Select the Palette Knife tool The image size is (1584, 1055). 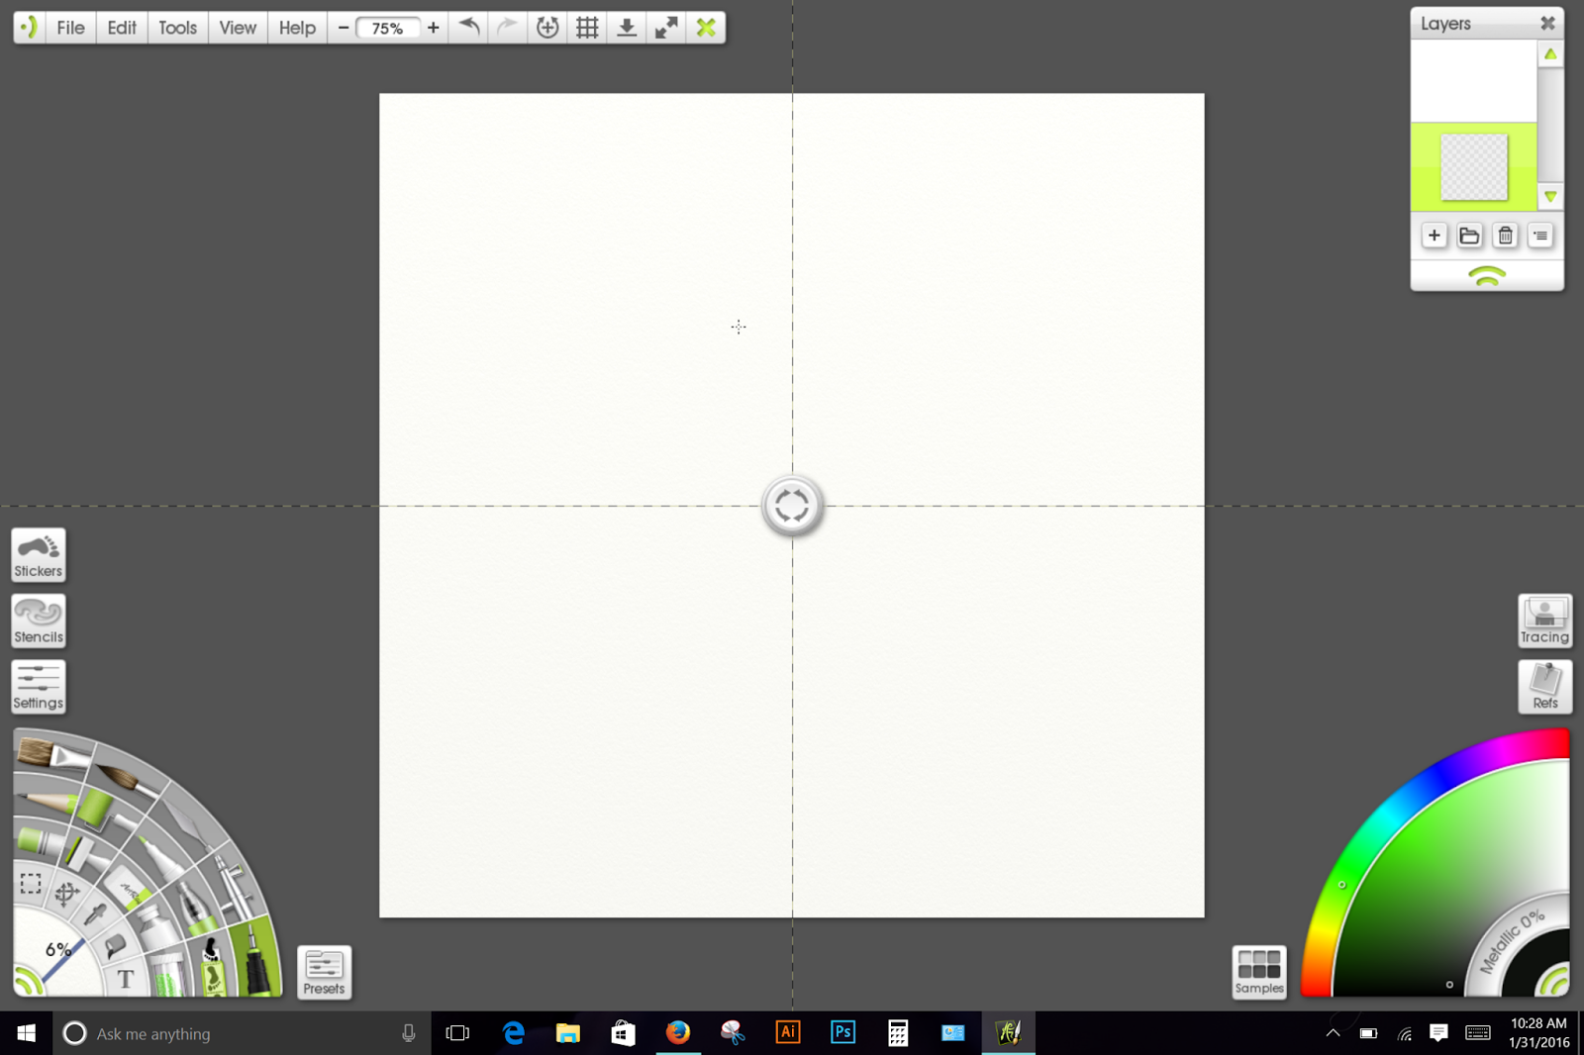[x=182, y=815]
